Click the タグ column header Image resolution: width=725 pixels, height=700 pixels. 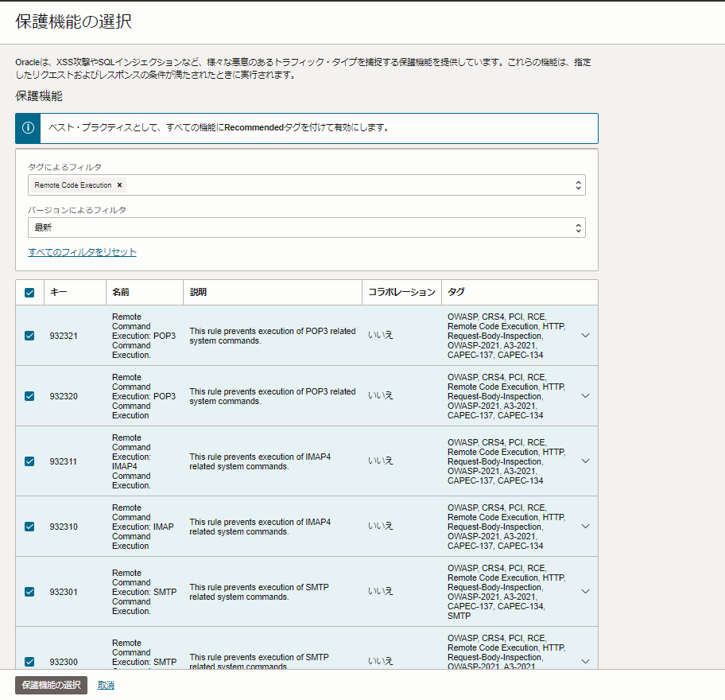[456, 292]
